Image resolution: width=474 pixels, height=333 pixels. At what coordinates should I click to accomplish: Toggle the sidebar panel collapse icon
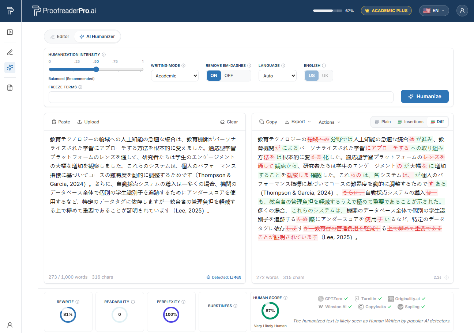tap(10, 32)
